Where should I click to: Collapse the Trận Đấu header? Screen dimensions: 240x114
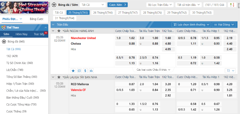coord(53,25)
